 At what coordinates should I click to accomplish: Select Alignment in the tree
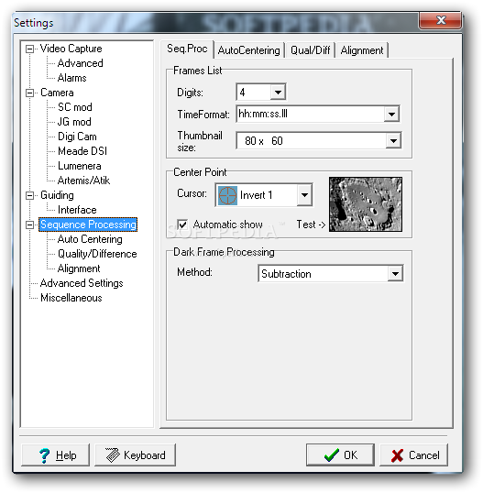tap(79, 268)
